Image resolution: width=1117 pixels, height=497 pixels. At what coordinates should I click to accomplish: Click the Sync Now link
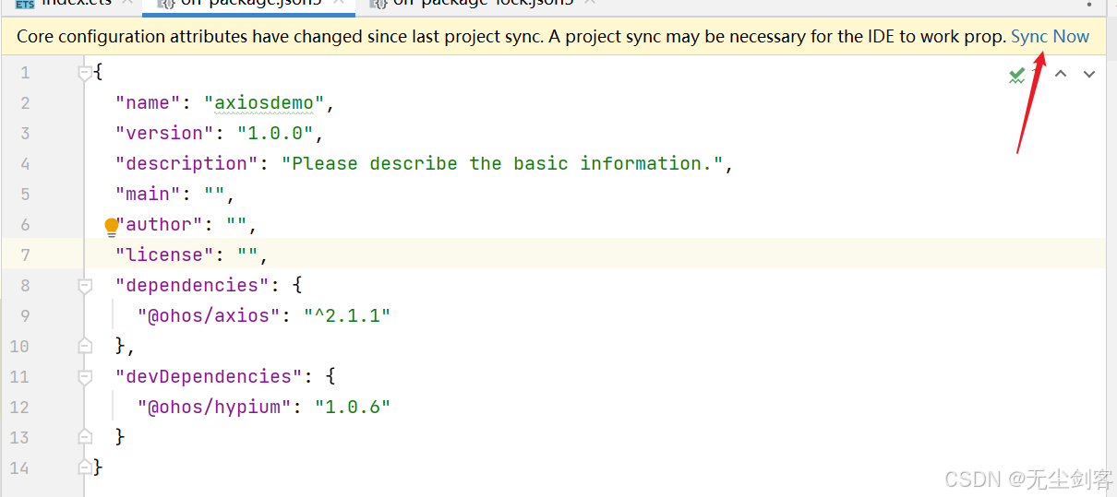(x=1050, y=37)
